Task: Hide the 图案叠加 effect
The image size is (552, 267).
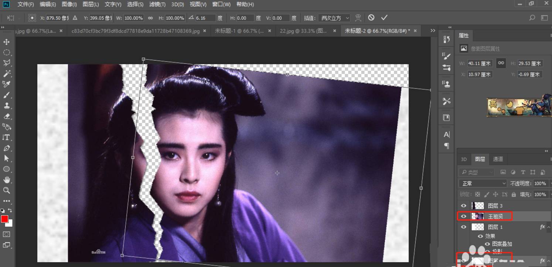Action: [487, 244]
